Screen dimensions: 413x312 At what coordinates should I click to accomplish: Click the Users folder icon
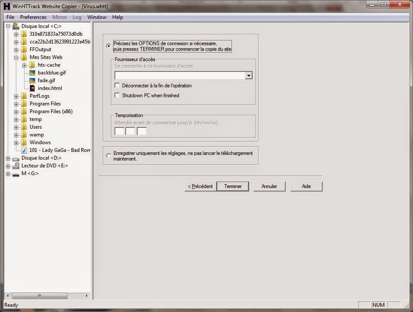pos(24,127)
